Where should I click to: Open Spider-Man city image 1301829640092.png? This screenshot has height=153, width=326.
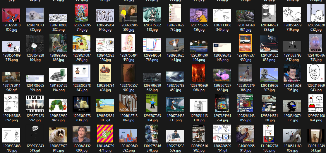[x=128, y=136]
